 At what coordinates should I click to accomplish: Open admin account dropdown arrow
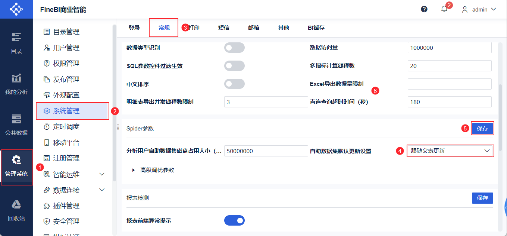494,9
